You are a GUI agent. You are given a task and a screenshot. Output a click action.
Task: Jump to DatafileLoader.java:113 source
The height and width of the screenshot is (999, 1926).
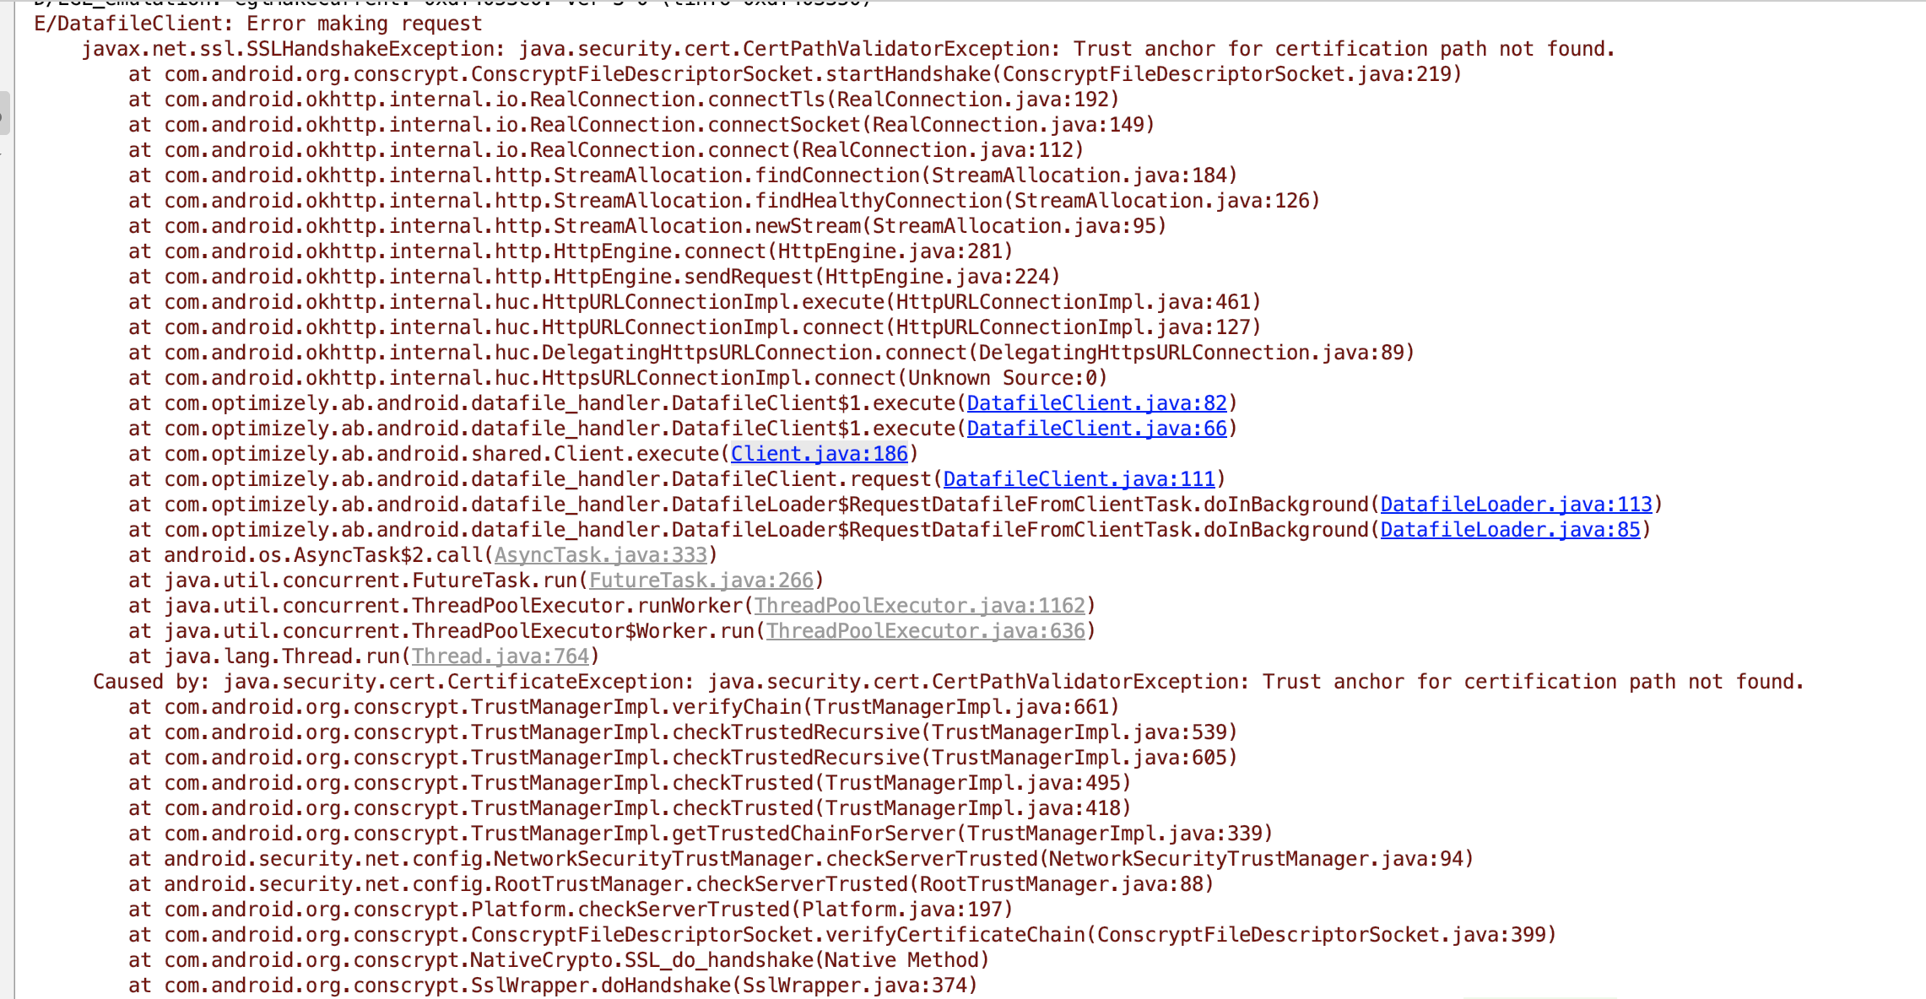click(x=1516, y=505)
